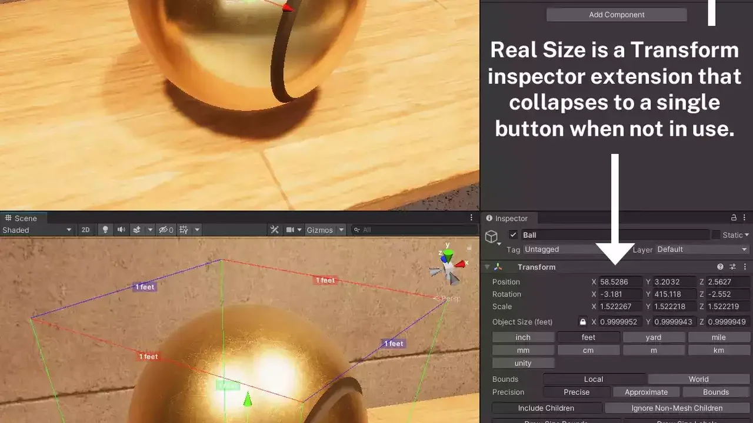Open Transform presets slider icon
The image size is (753, 423).
tap(733, 267)
